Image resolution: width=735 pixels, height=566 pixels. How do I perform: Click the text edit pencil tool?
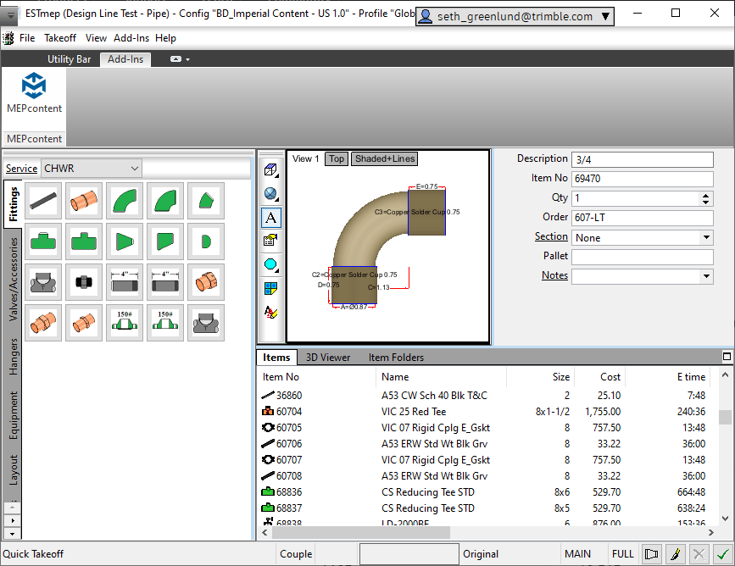pyautogui.click(x=271, y=312)
